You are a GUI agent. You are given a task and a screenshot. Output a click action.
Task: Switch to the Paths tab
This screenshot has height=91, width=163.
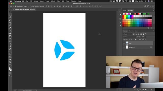pos(137,31)
